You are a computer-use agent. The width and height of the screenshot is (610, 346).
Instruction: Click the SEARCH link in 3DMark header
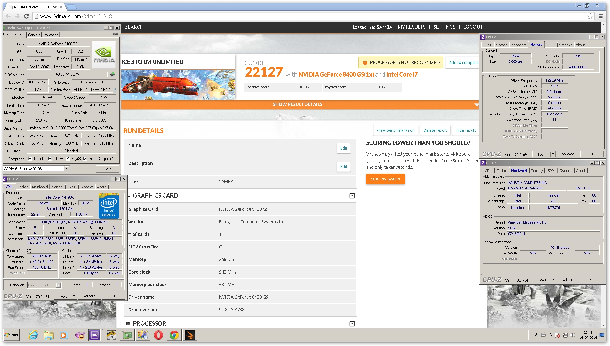[134, 27]
